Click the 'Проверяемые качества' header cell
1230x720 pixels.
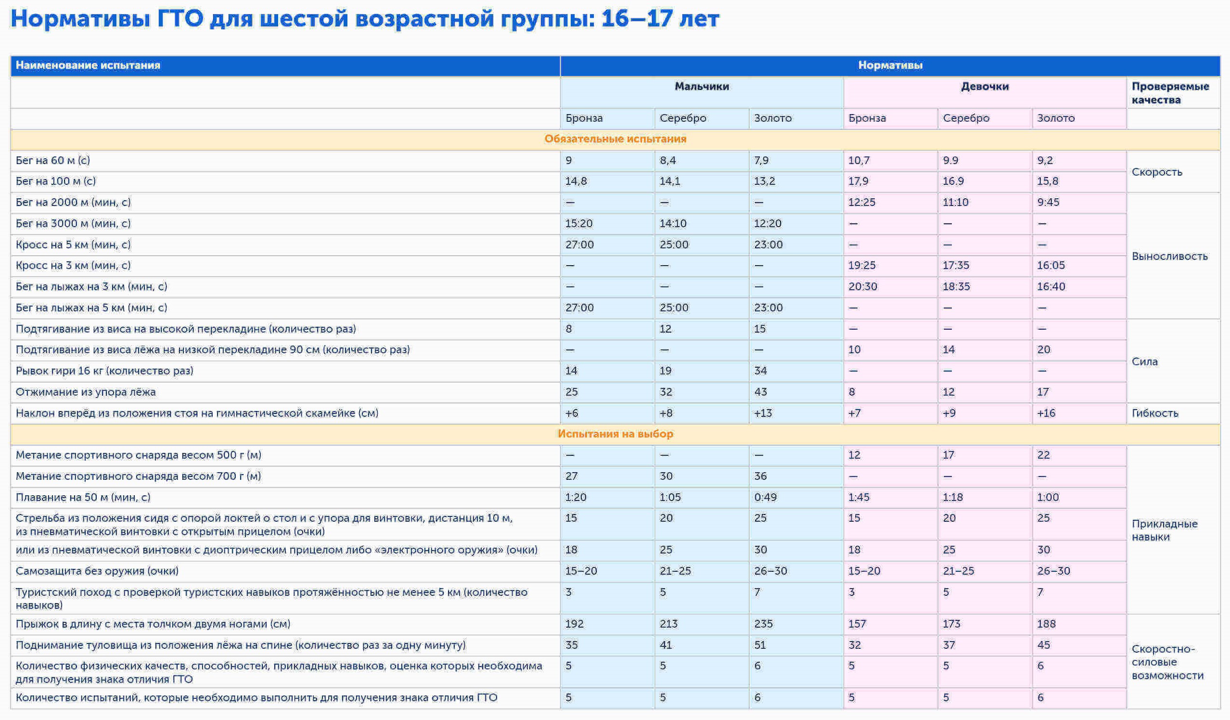1169,93
